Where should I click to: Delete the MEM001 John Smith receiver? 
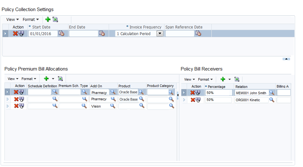[192, 93]
